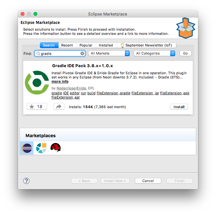Select the Eclipse marketplace icon

(x=27, y=148)
